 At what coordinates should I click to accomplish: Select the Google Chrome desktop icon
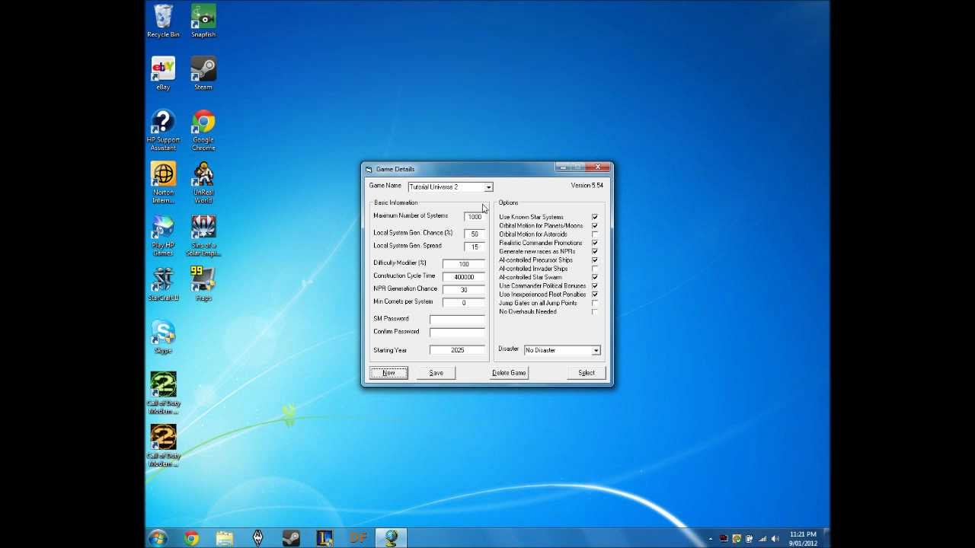(203, 130)
